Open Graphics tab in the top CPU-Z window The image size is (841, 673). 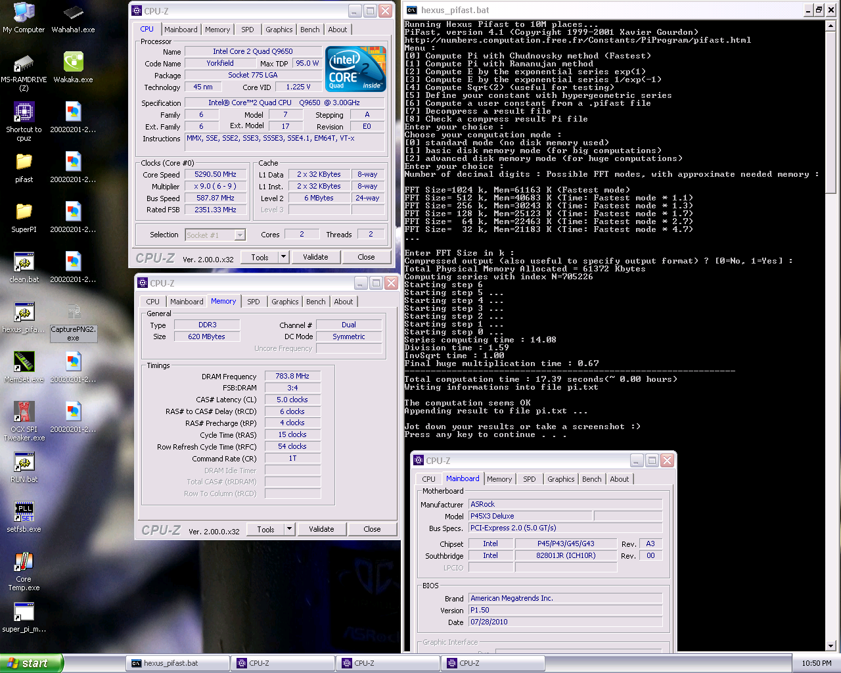(x=279, y=30)
